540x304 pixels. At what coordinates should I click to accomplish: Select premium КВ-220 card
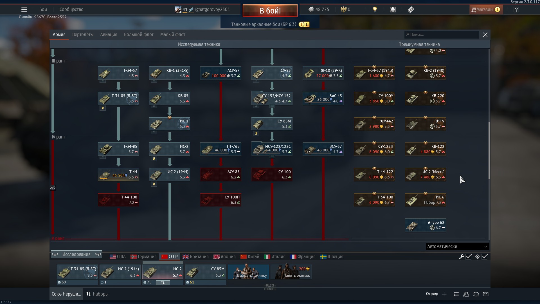click(x=426, y=99)
